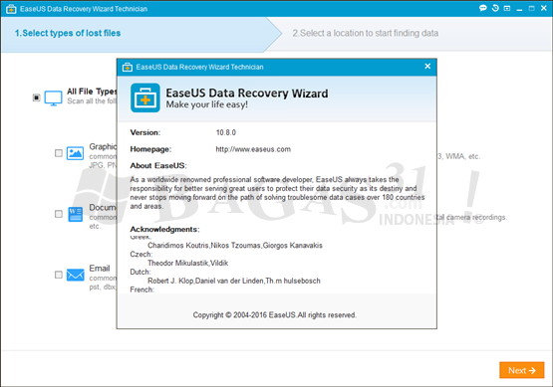Click the All File Types label
Screen dimensions: 553x387
92,92
